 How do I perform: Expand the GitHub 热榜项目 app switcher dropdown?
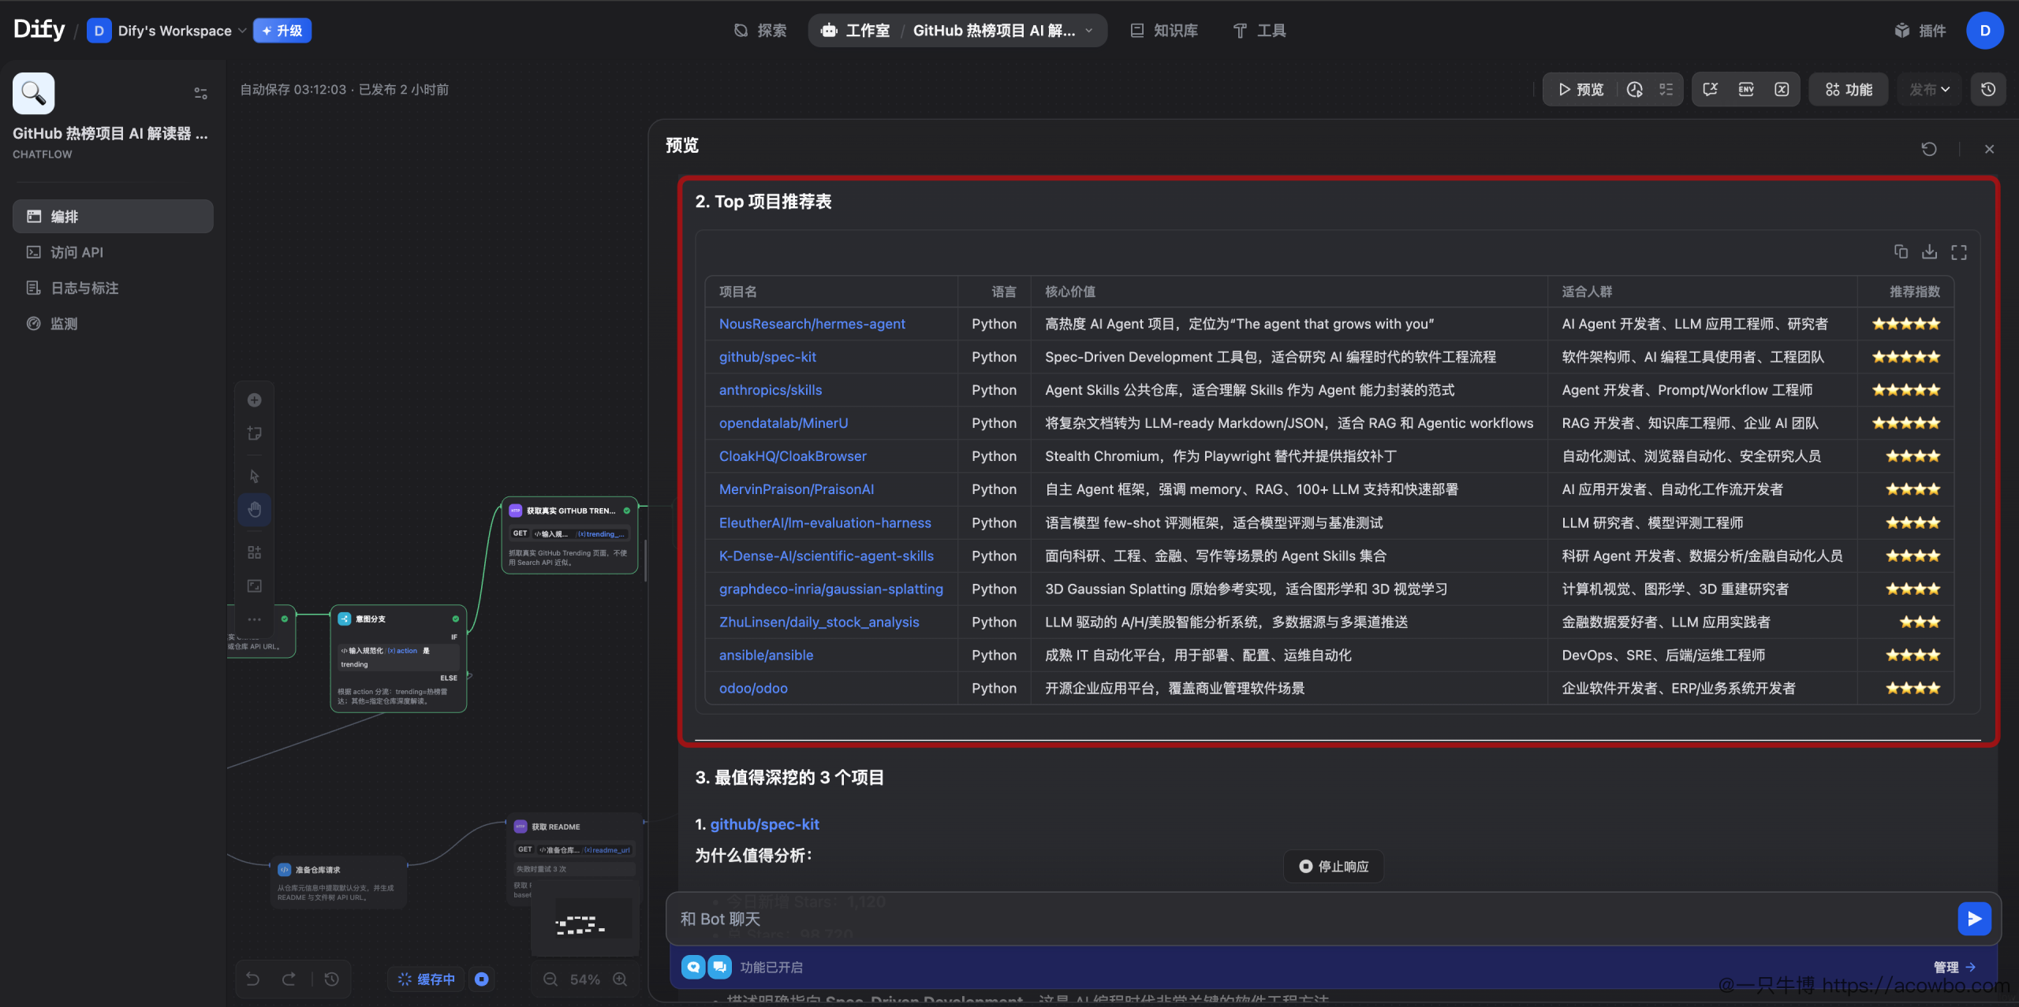(x=1002, y=31)
